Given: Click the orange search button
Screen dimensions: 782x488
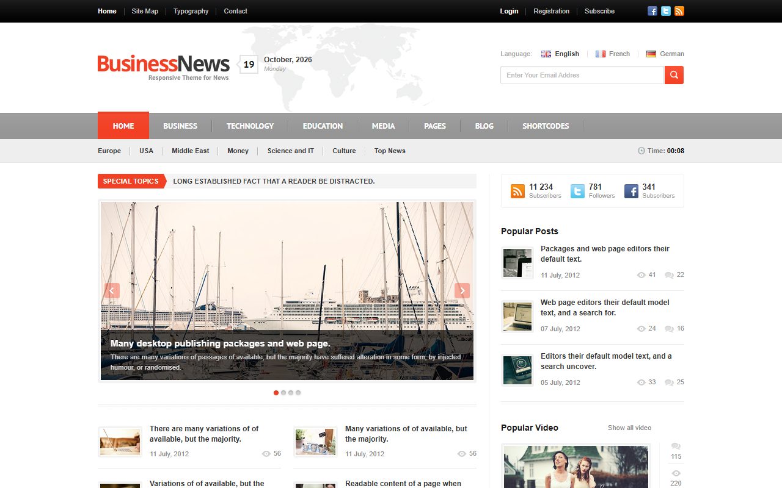Looking at the screenshot, I should point(674,75).
